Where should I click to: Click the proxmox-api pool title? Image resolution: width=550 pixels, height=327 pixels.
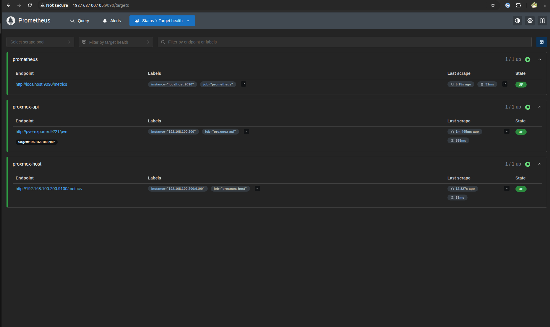click(x=26, y=107)
